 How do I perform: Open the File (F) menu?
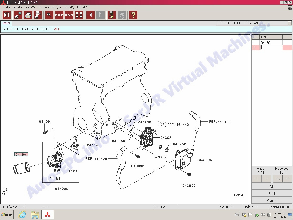[5, 7]
